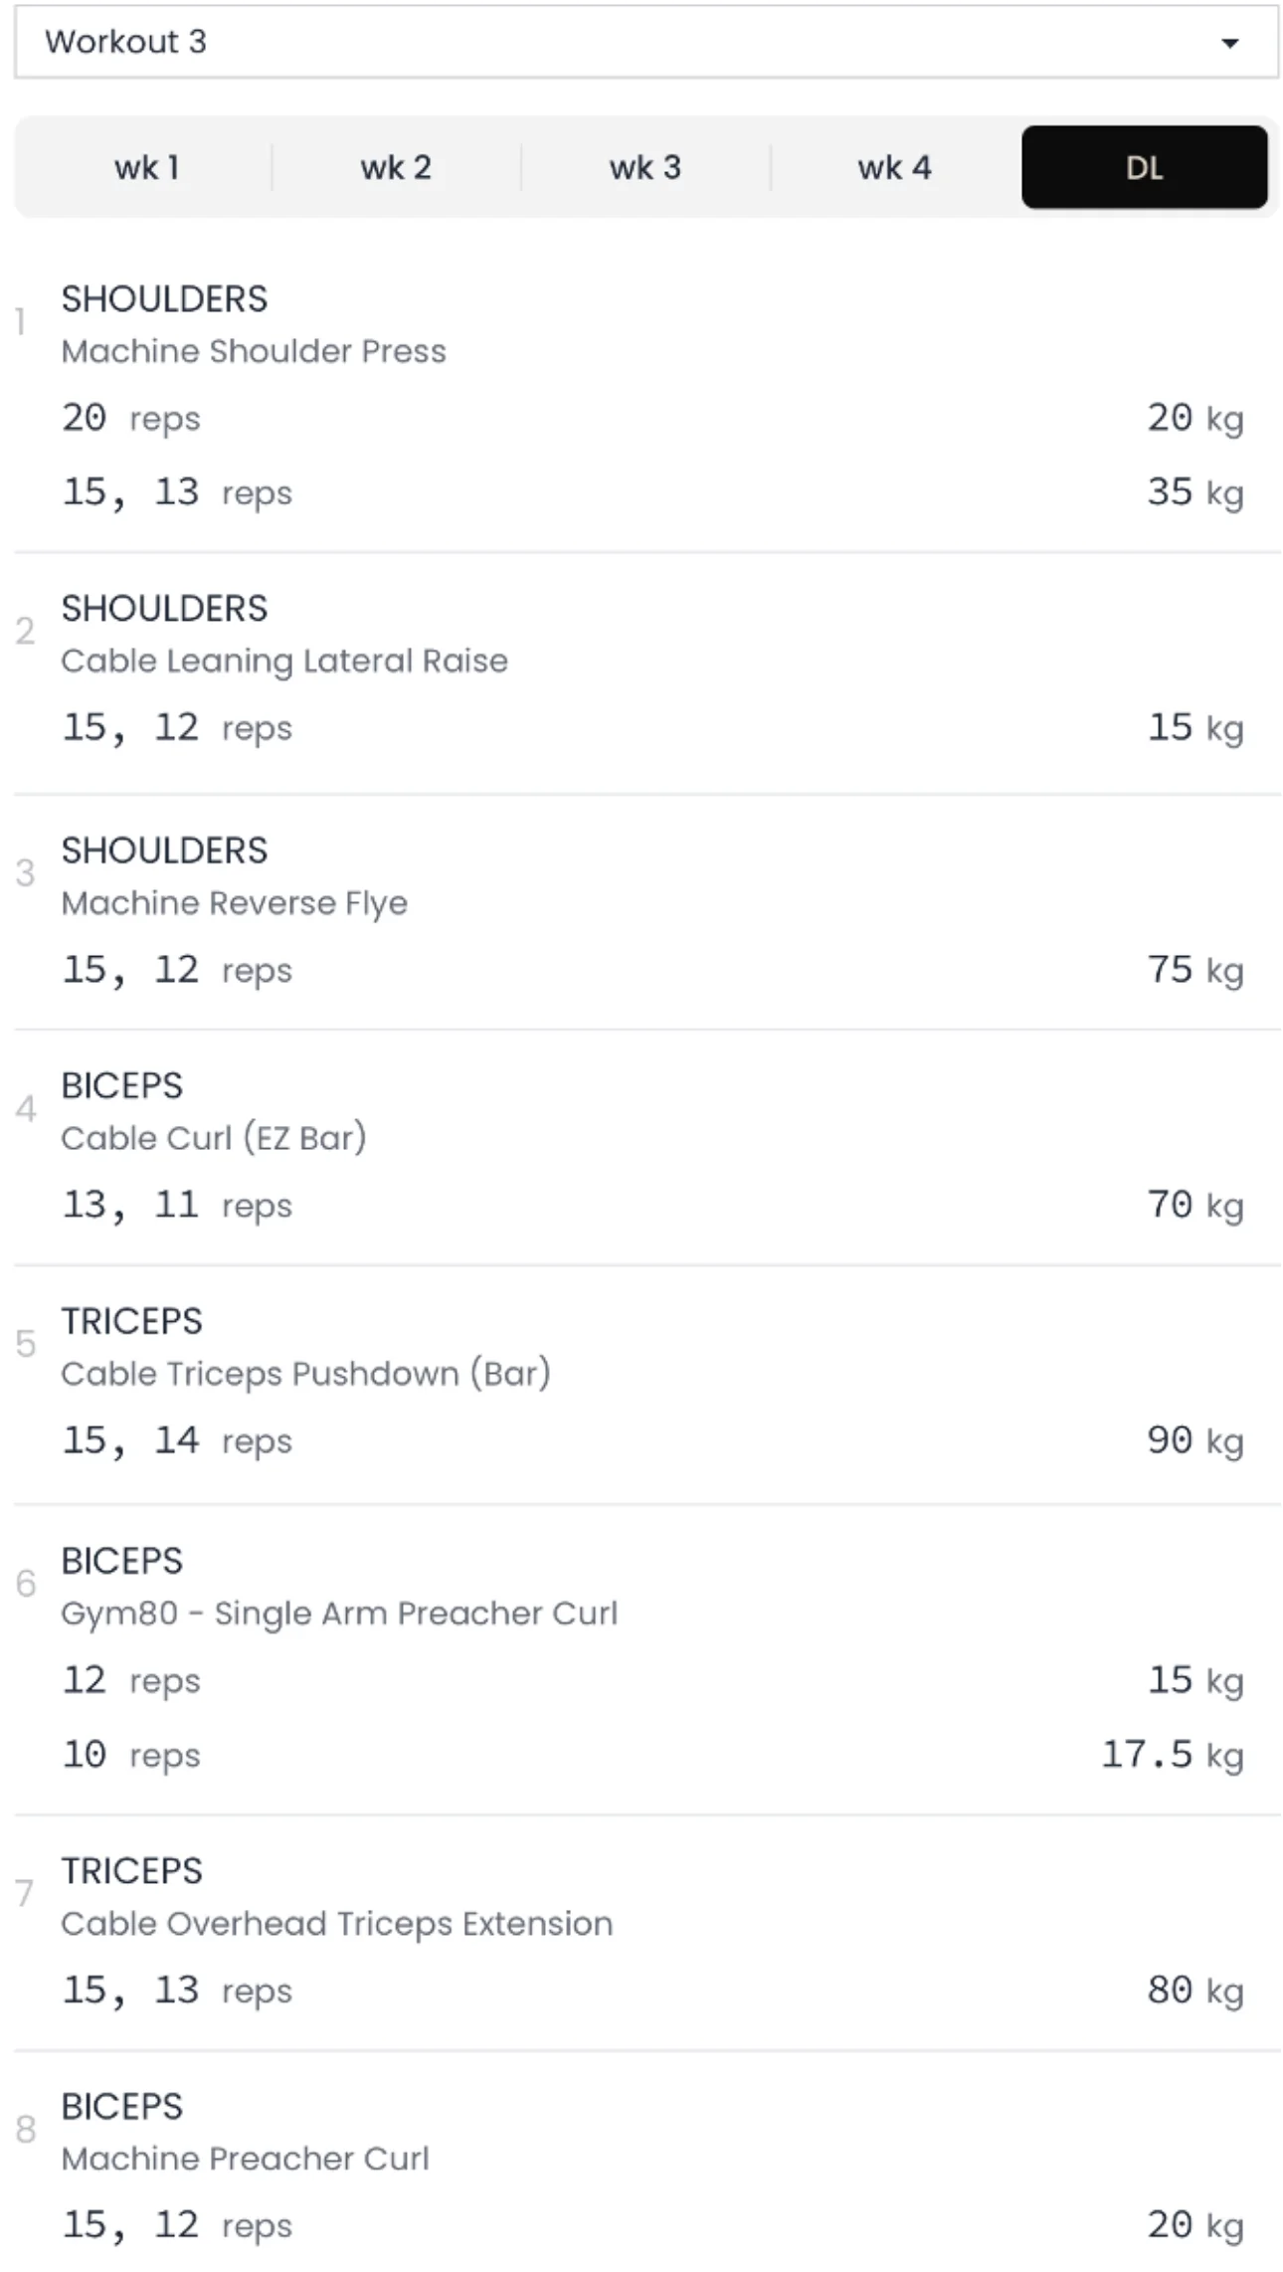Viewport: 1283px width, 2272px height.
Task: Go to the wk 4 tab
Action: 894,167
